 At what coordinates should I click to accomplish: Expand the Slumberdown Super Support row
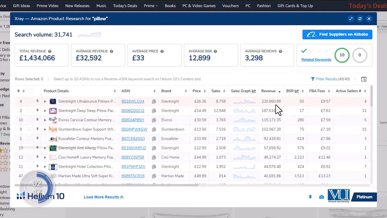pyautogui.click(x=45, y=130)
